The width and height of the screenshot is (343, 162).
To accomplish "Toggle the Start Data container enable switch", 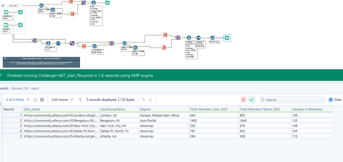I will tap(3, 6).
